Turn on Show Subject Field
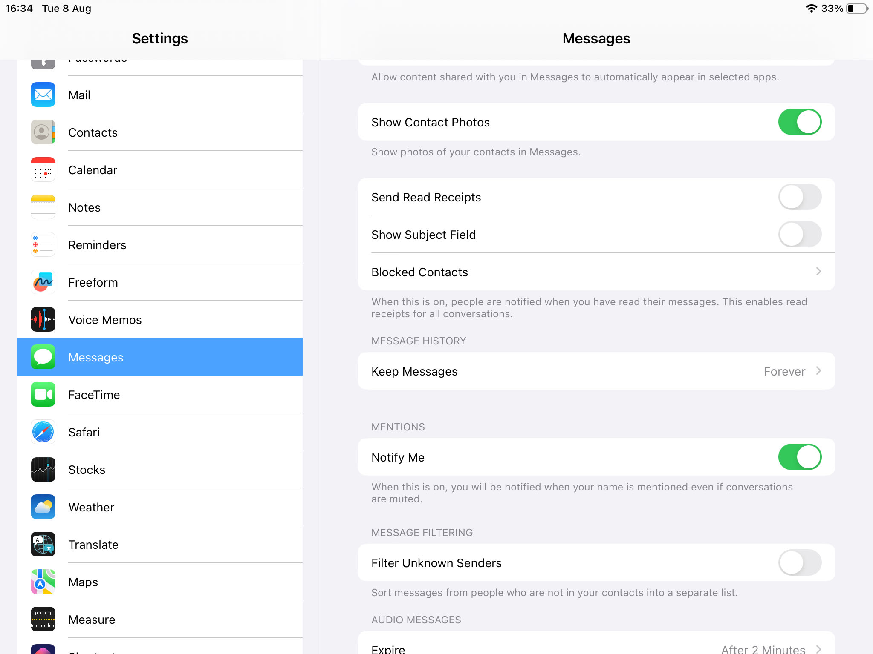The width and height of the screenshot is (873, 654). point(800,234)
